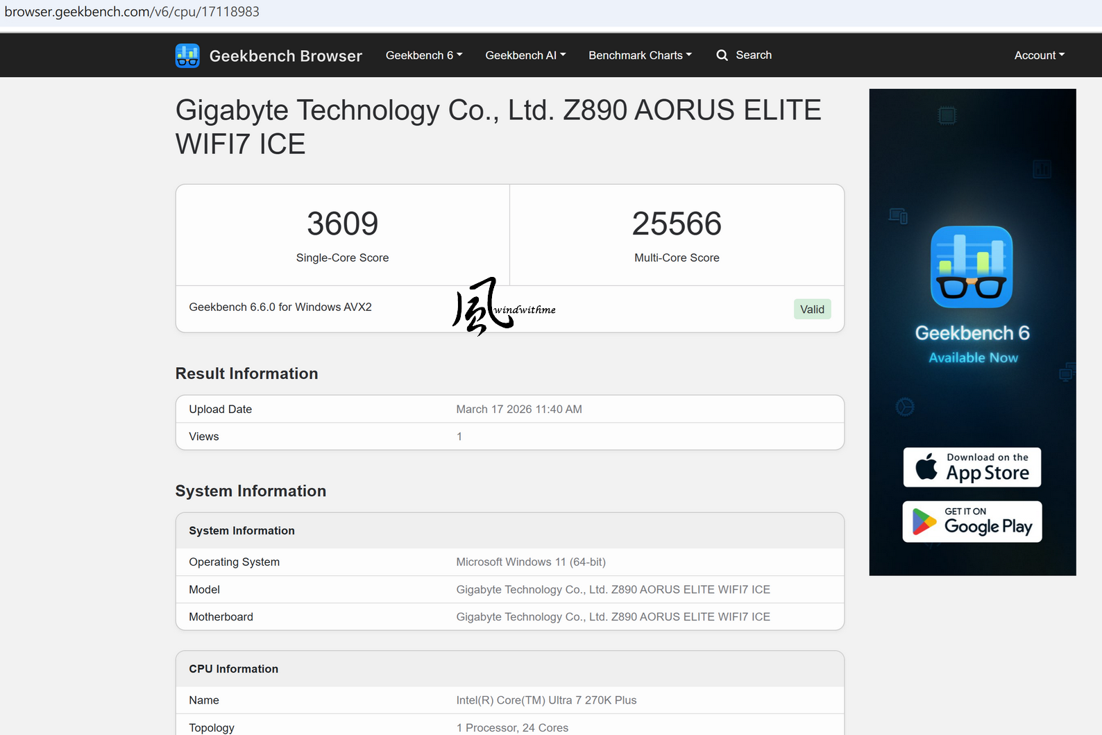Click the Valid status badge
Viewport: 1102px width, 735px height.
tap(812, 310)
